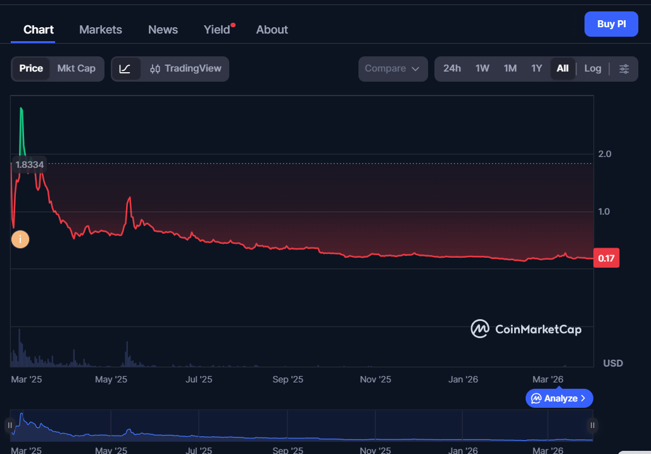Toggle the Price display mode
Image resolution: width=651 pixels, height=454 pixels.
point(32,68)
